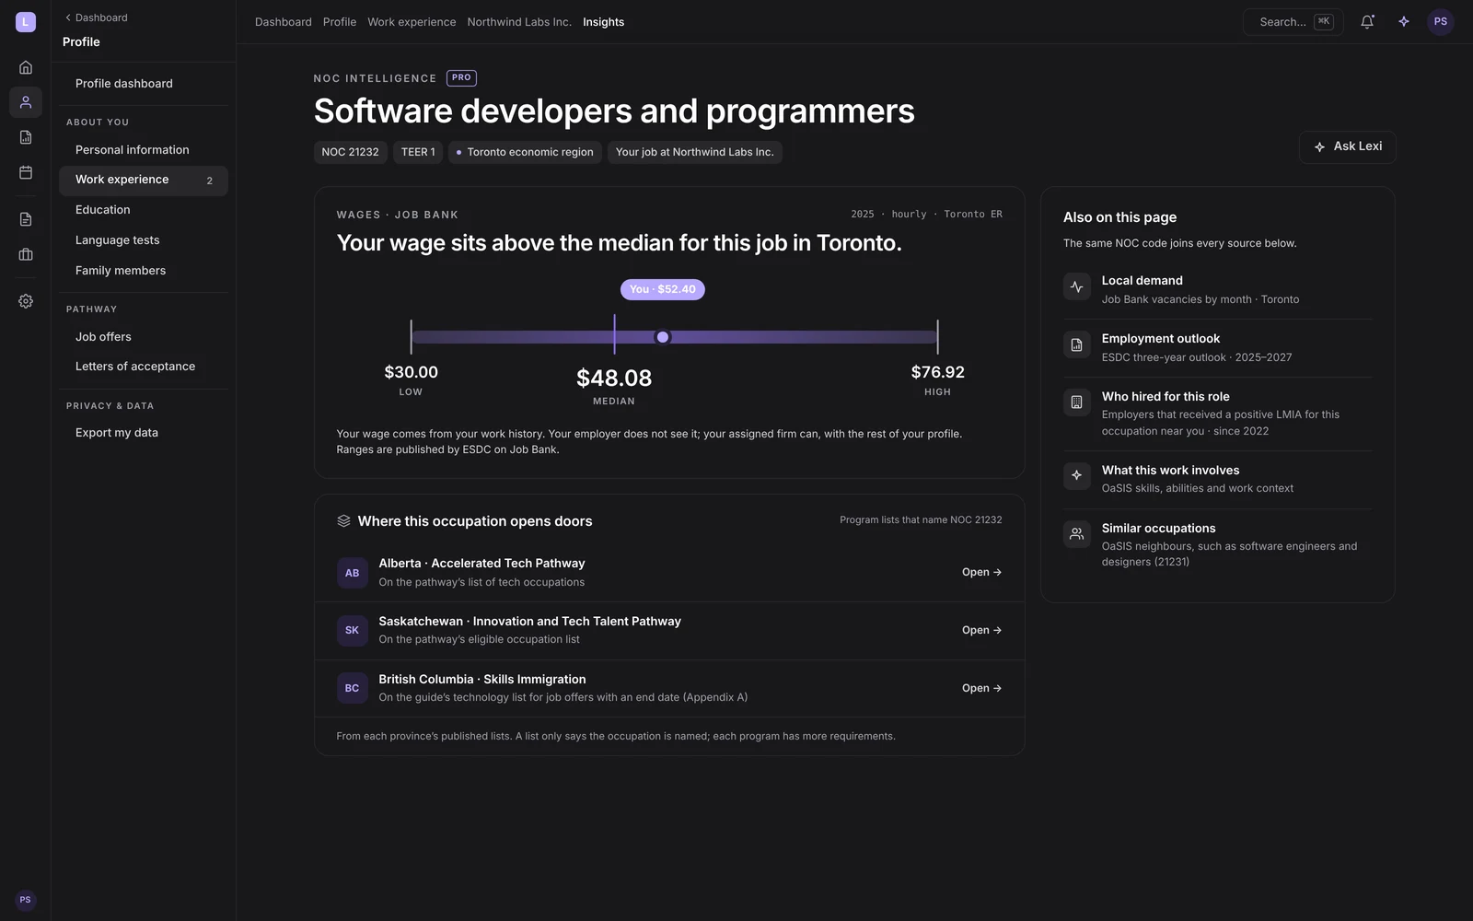1473x921 pixels.
Task: Open Export my data in sidebar
Action: click(x=144, y=433)
